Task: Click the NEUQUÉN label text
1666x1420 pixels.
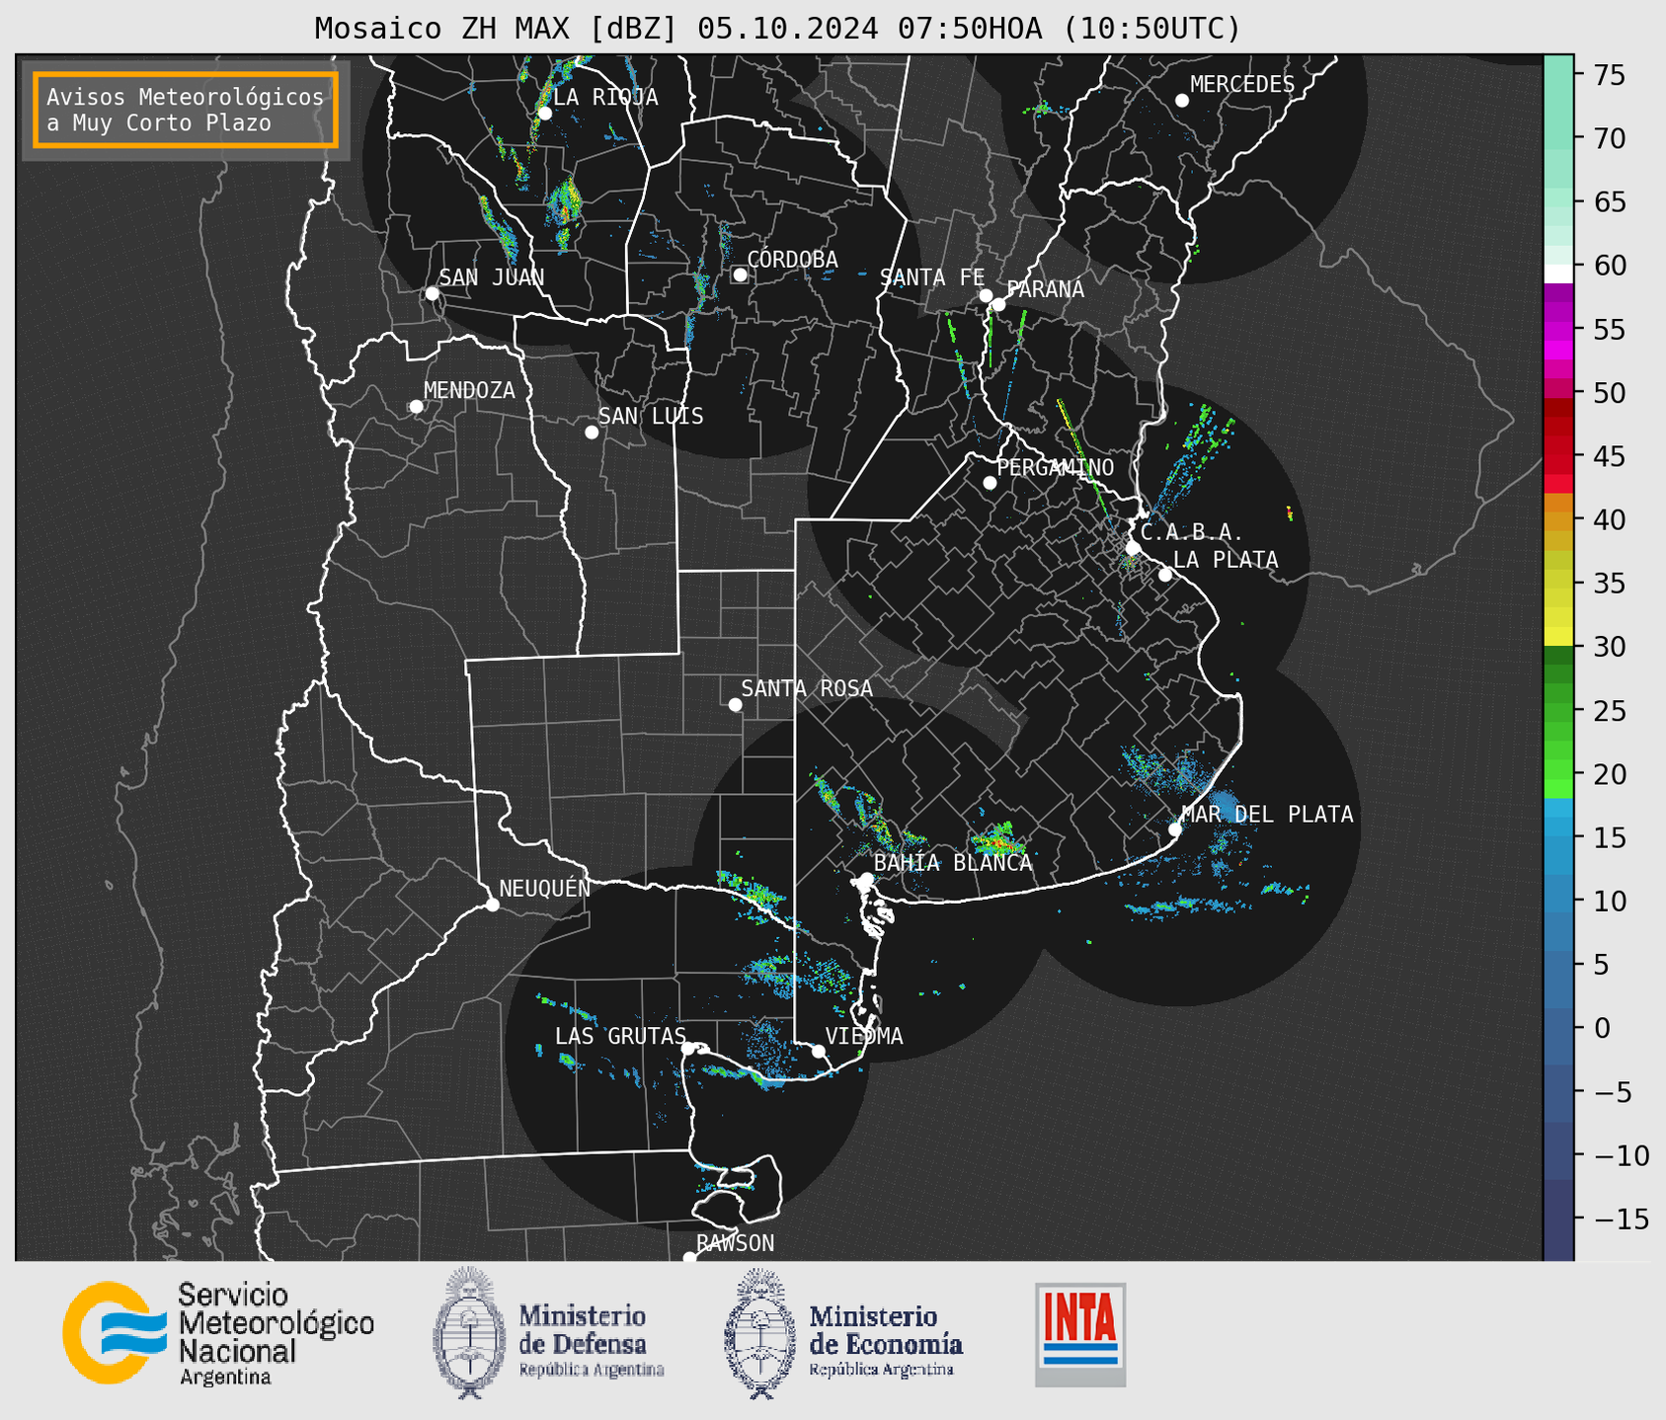Action: pyautogui.click(x=545, y=888)
